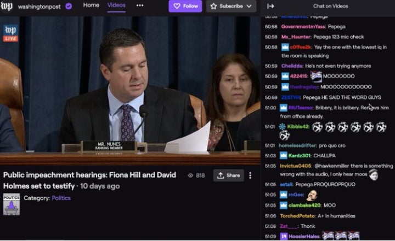Click the video player showing Mr. Nunes
The width and height of the screenshot is (395, 241).
(x=130, y=91)
